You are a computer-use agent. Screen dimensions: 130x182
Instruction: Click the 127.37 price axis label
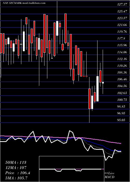[x=122, y=4]
